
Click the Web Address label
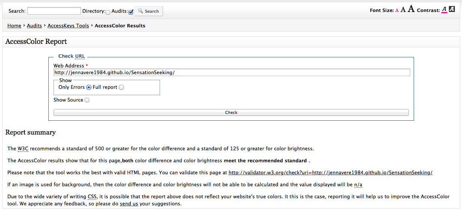tap(69, 66)
